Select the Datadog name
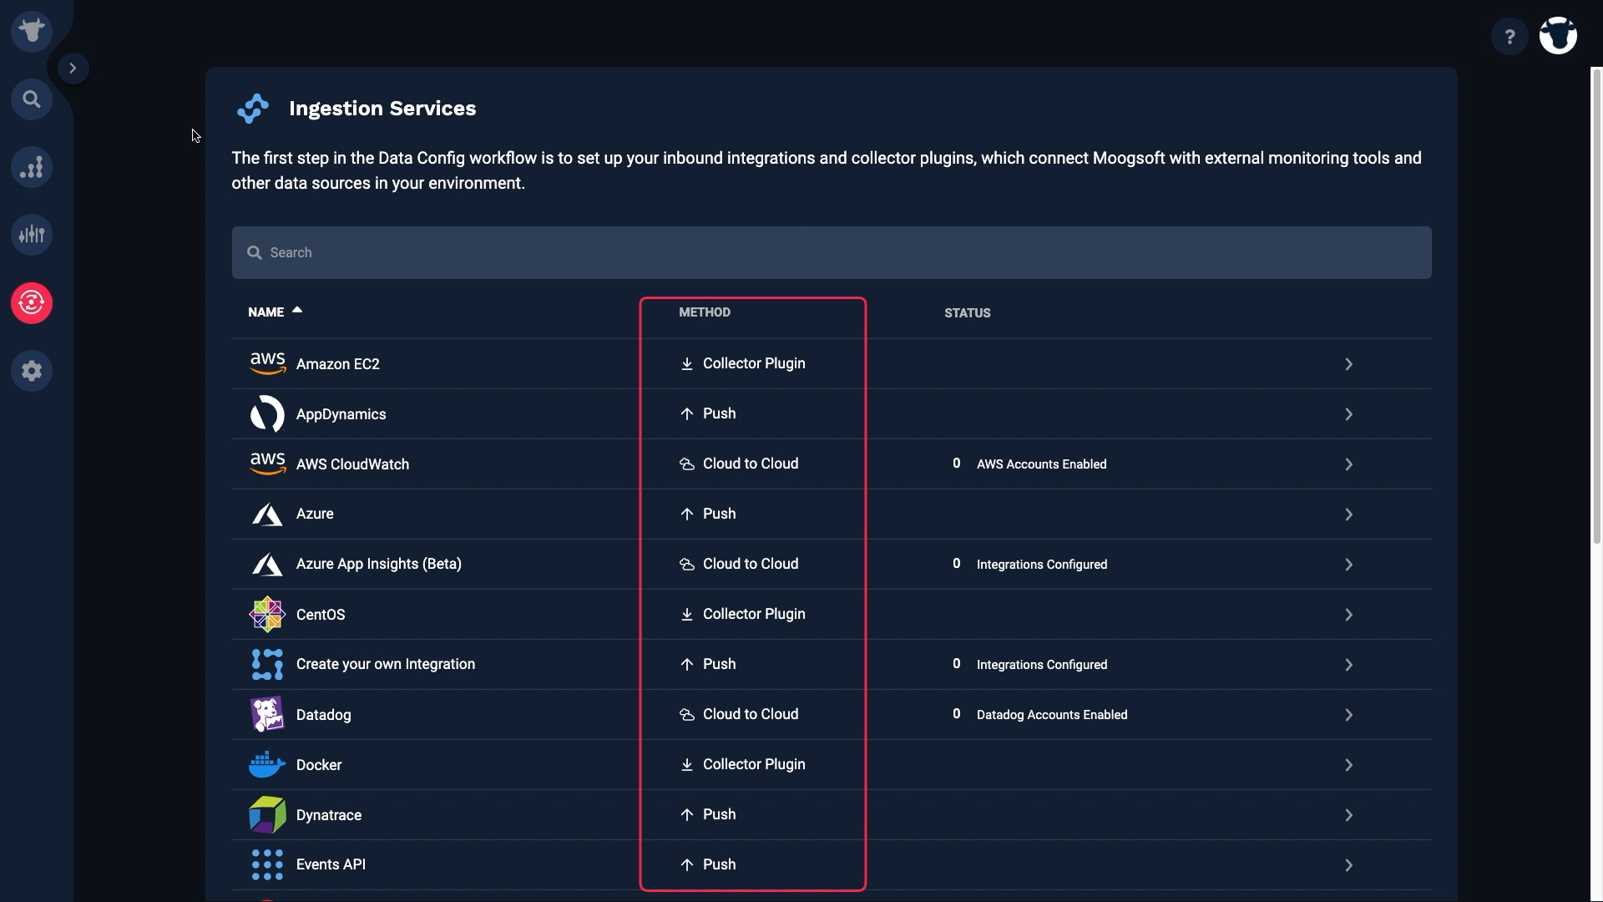Viewport: 1603px width, 902px height. tap(323, 715)
